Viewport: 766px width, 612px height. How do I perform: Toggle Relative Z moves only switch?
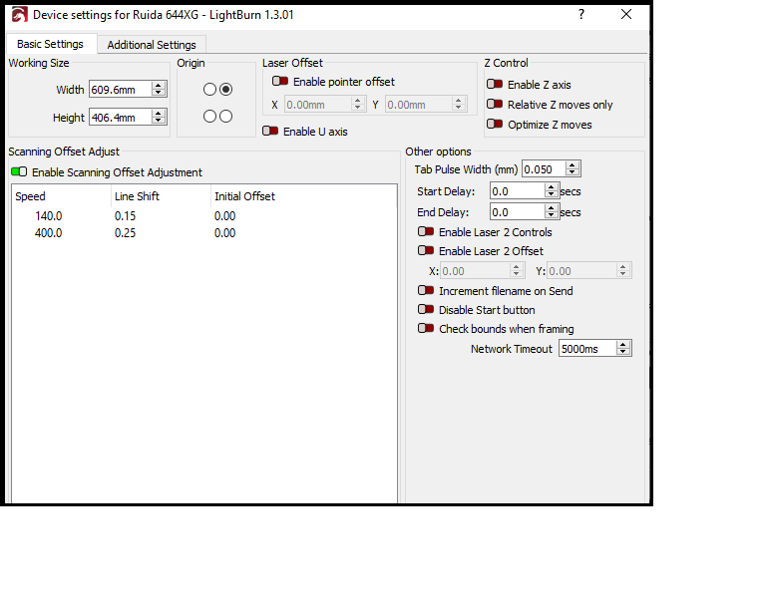(495, 104)
